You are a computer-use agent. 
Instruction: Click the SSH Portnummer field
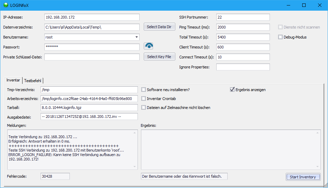click(x=243, y=17)
